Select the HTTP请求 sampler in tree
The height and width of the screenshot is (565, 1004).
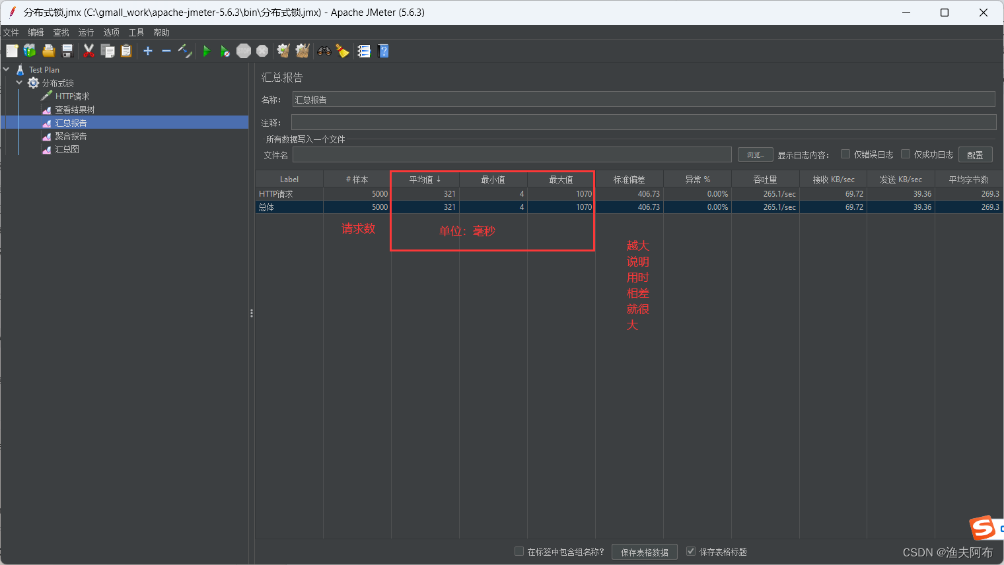click(x=72, y=96)
